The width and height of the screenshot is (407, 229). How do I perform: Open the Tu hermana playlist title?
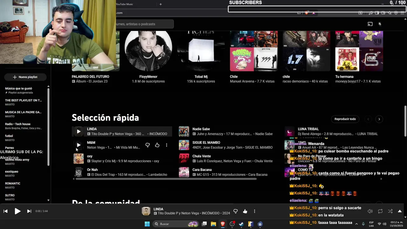(344, 77)
